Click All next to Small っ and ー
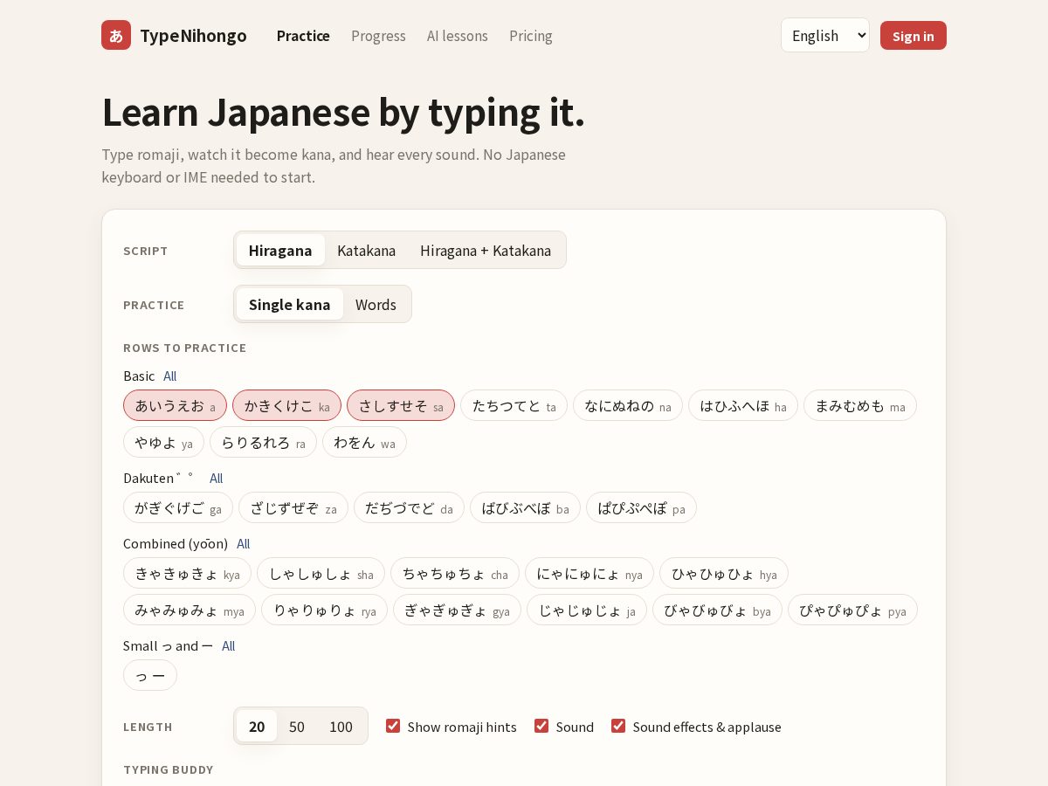The height and width of the screenshot is (786, 1048). coord(229,646)
